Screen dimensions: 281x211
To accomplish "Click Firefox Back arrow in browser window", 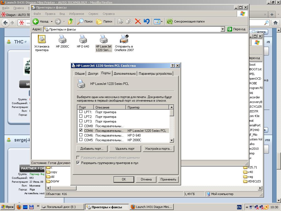I will point(5,23).
